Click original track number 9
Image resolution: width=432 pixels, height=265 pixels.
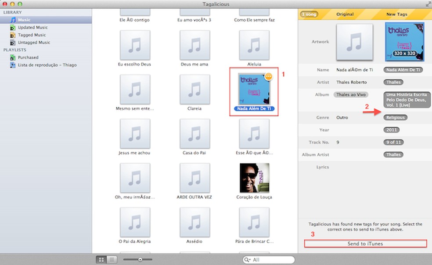[338, 142]
